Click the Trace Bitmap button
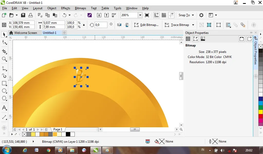Image resolution: width=263 pixels, height=154 pixels. coord(177,25)
